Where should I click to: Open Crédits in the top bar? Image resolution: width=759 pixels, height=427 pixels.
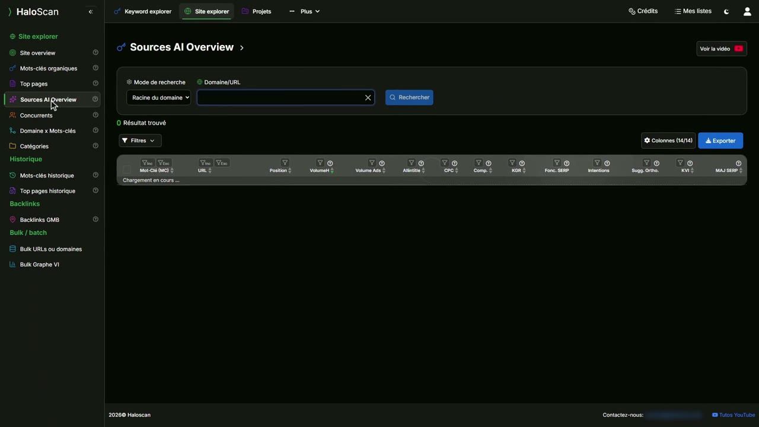(x=643, y=11)
